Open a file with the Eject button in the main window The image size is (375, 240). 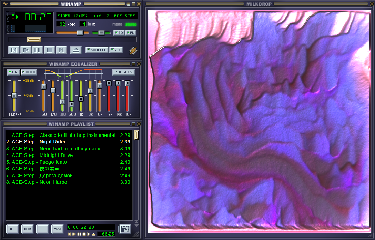click(76, 50)
